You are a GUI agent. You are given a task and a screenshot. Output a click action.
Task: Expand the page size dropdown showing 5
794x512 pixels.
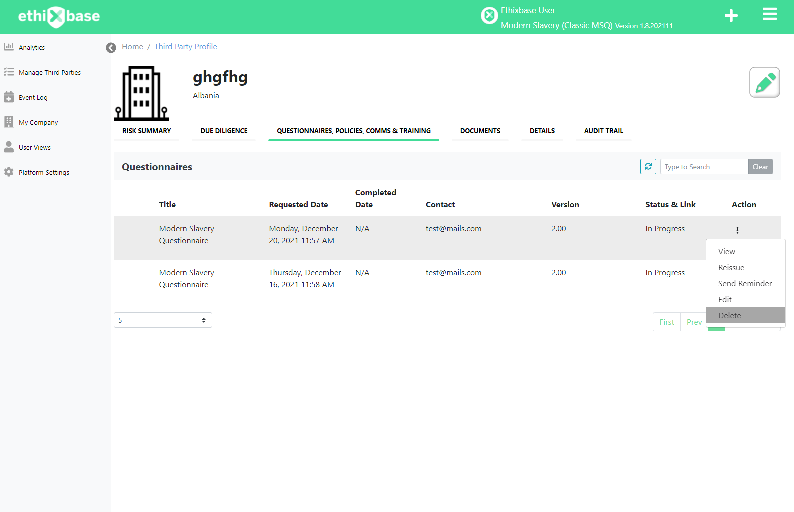pos(163,320)
